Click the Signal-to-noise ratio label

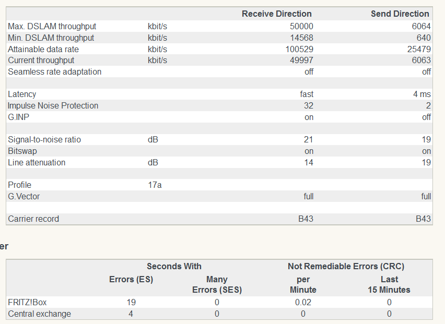(x=44, y=140)
